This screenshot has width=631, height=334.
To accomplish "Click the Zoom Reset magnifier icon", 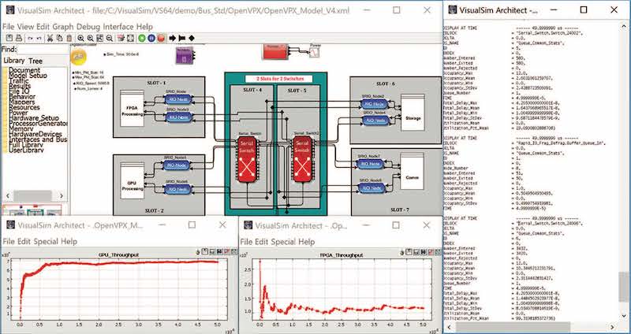I will click(x=90, y=38).
